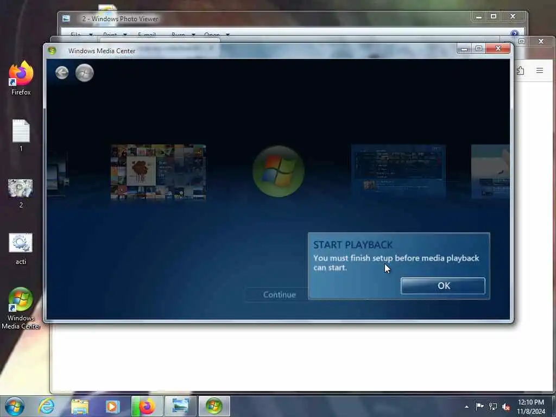
Task: Go back using the Media Center arrow
Action: 62,73
